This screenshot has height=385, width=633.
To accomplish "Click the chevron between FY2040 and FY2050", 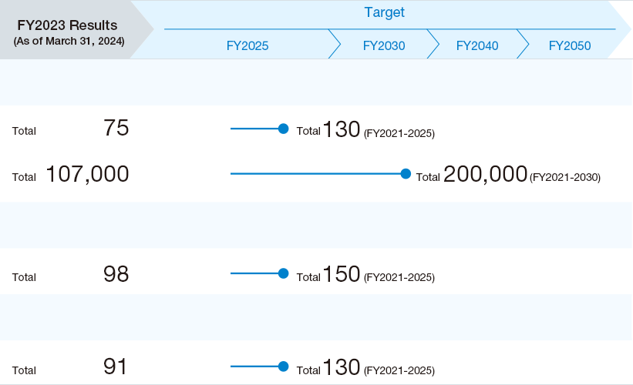I will pos(523,44).
